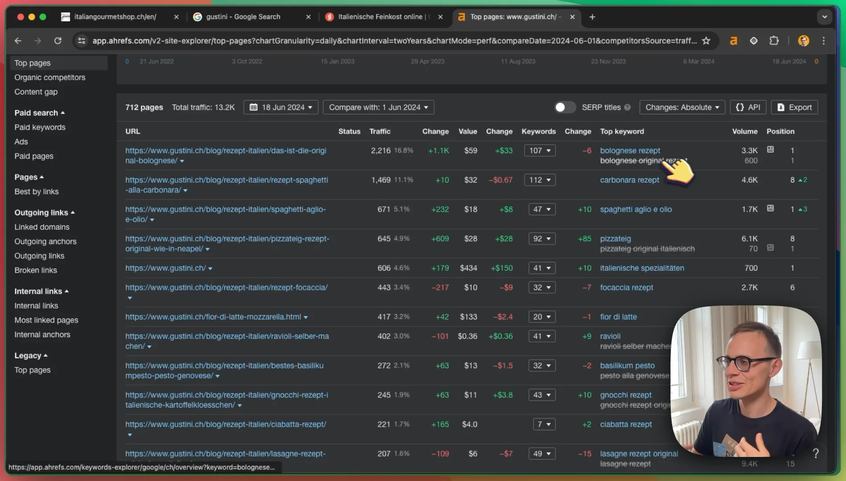Image resolution: width=846 pixels, height=481 pixels.
Task: Click the address bar URL field
Action: [394, 41]
